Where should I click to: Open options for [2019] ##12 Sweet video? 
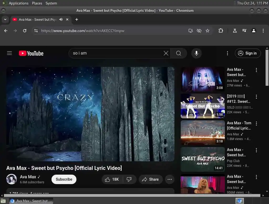(x=256, y=97)
